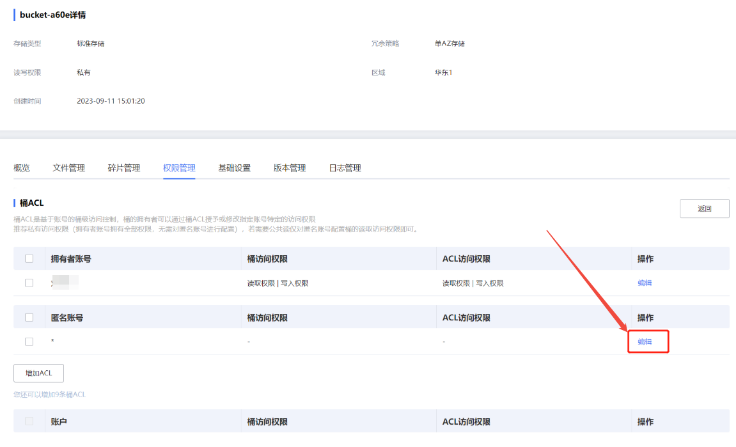Switch to the 文件管理 tab
736x447 pixels.
pos(68,168)
